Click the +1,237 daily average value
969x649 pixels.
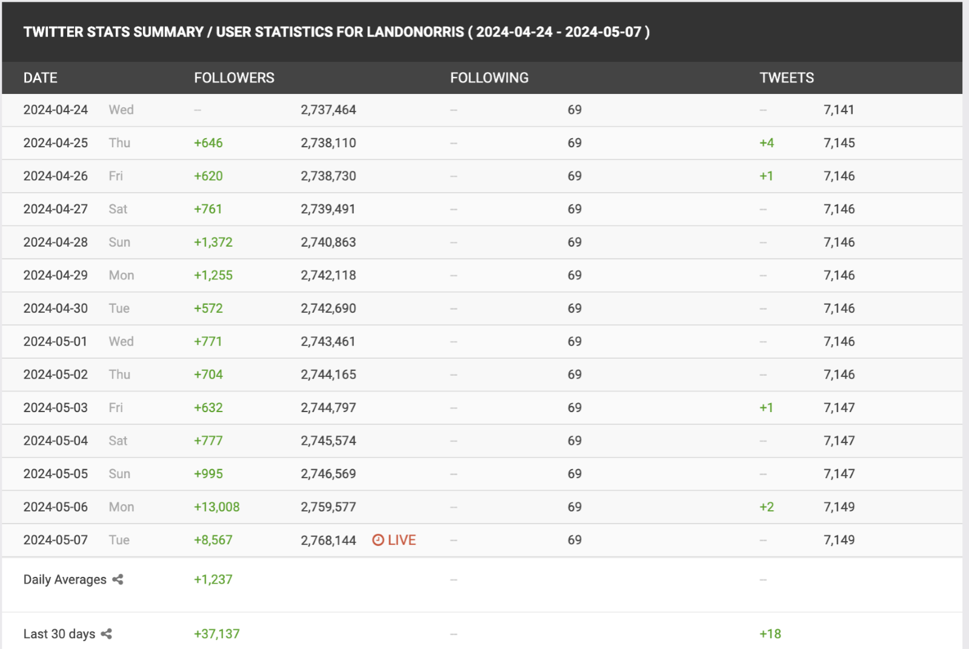213,580
